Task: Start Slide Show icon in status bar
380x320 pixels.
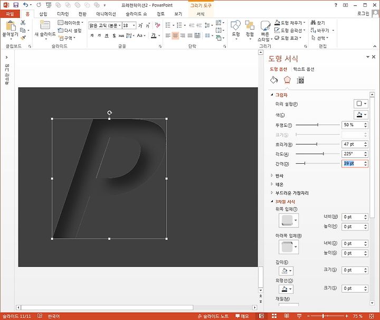Action: (299, 316)
